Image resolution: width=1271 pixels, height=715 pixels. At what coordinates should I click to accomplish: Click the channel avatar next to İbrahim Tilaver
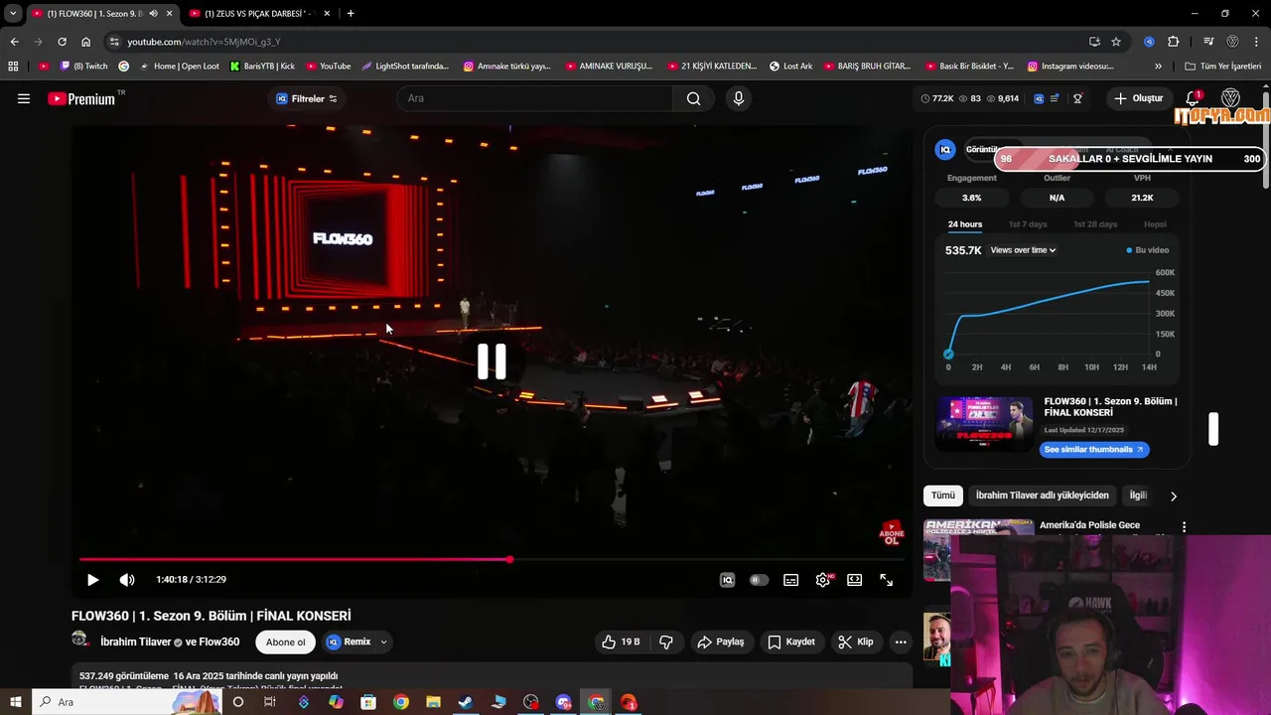click(80, 641)
